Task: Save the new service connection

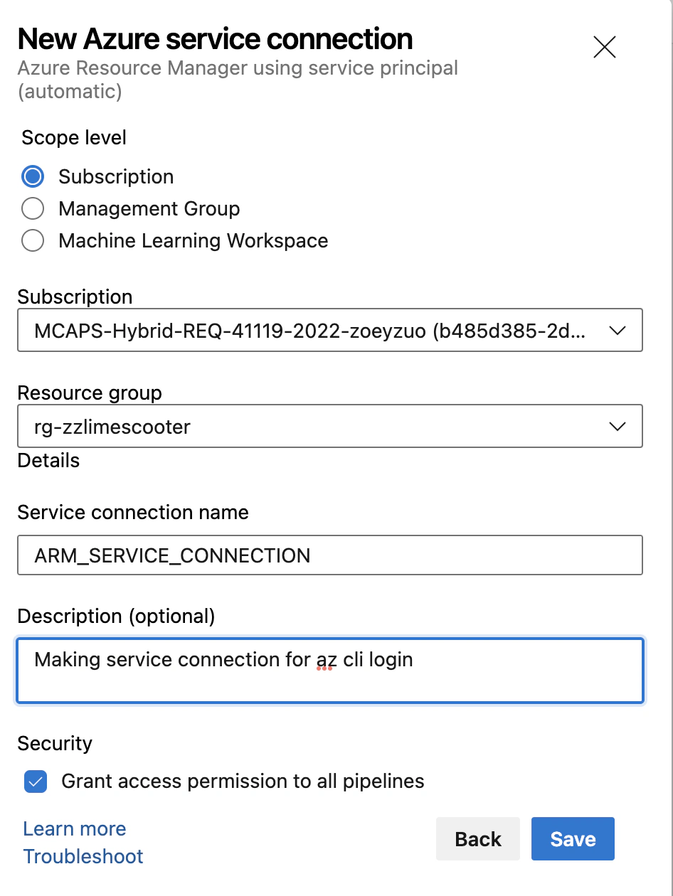Action: pyautogui.click(x=572, y=839)
